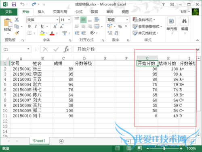Switch to 插入 Insert tab
202x152 pixels.
tap(41, 12)
